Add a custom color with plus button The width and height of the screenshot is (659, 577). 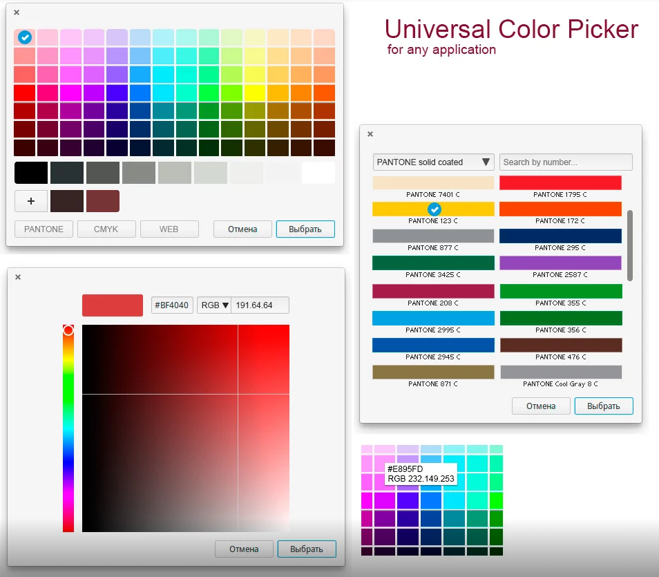pos(31,201)
